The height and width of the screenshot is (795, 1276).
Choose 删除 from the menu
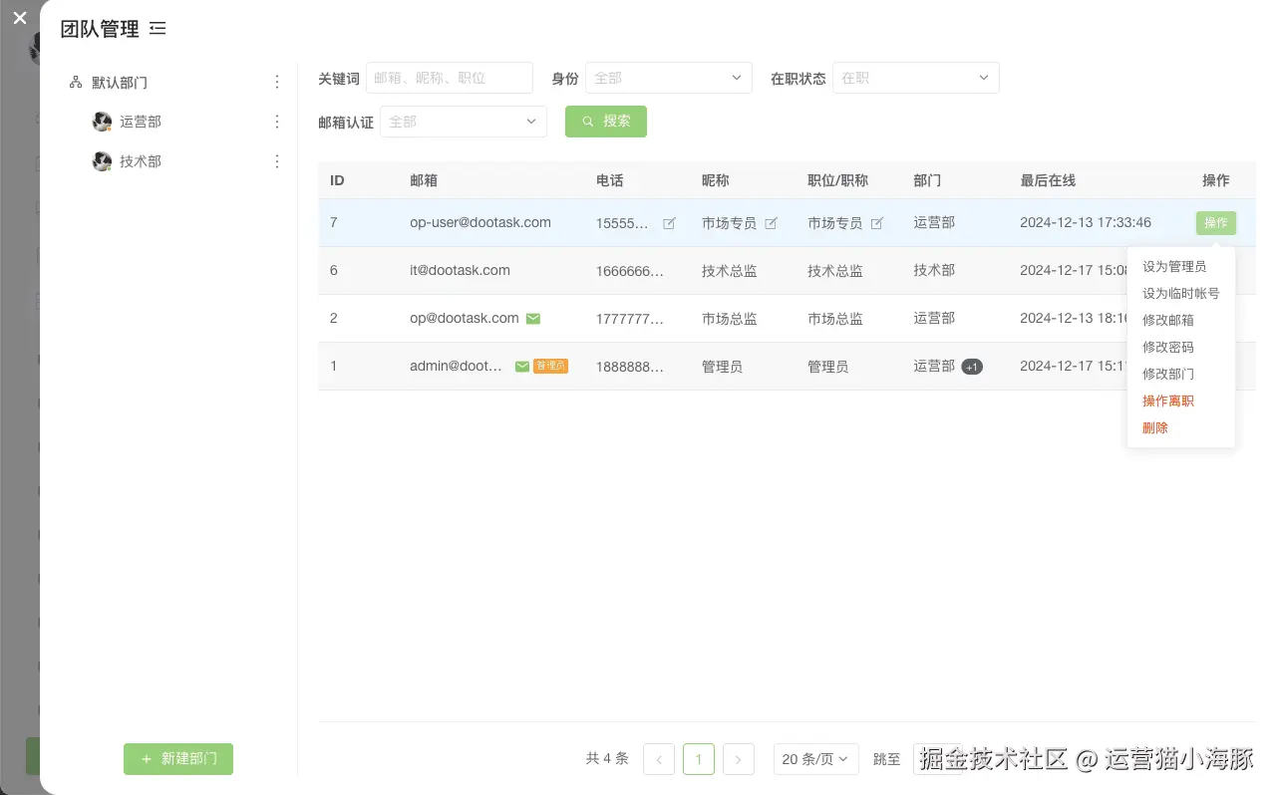[1181, 428]
